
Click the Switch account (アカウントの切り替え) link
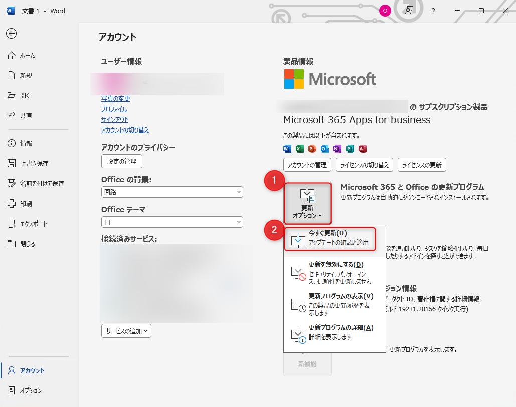(x=125, y=130)
